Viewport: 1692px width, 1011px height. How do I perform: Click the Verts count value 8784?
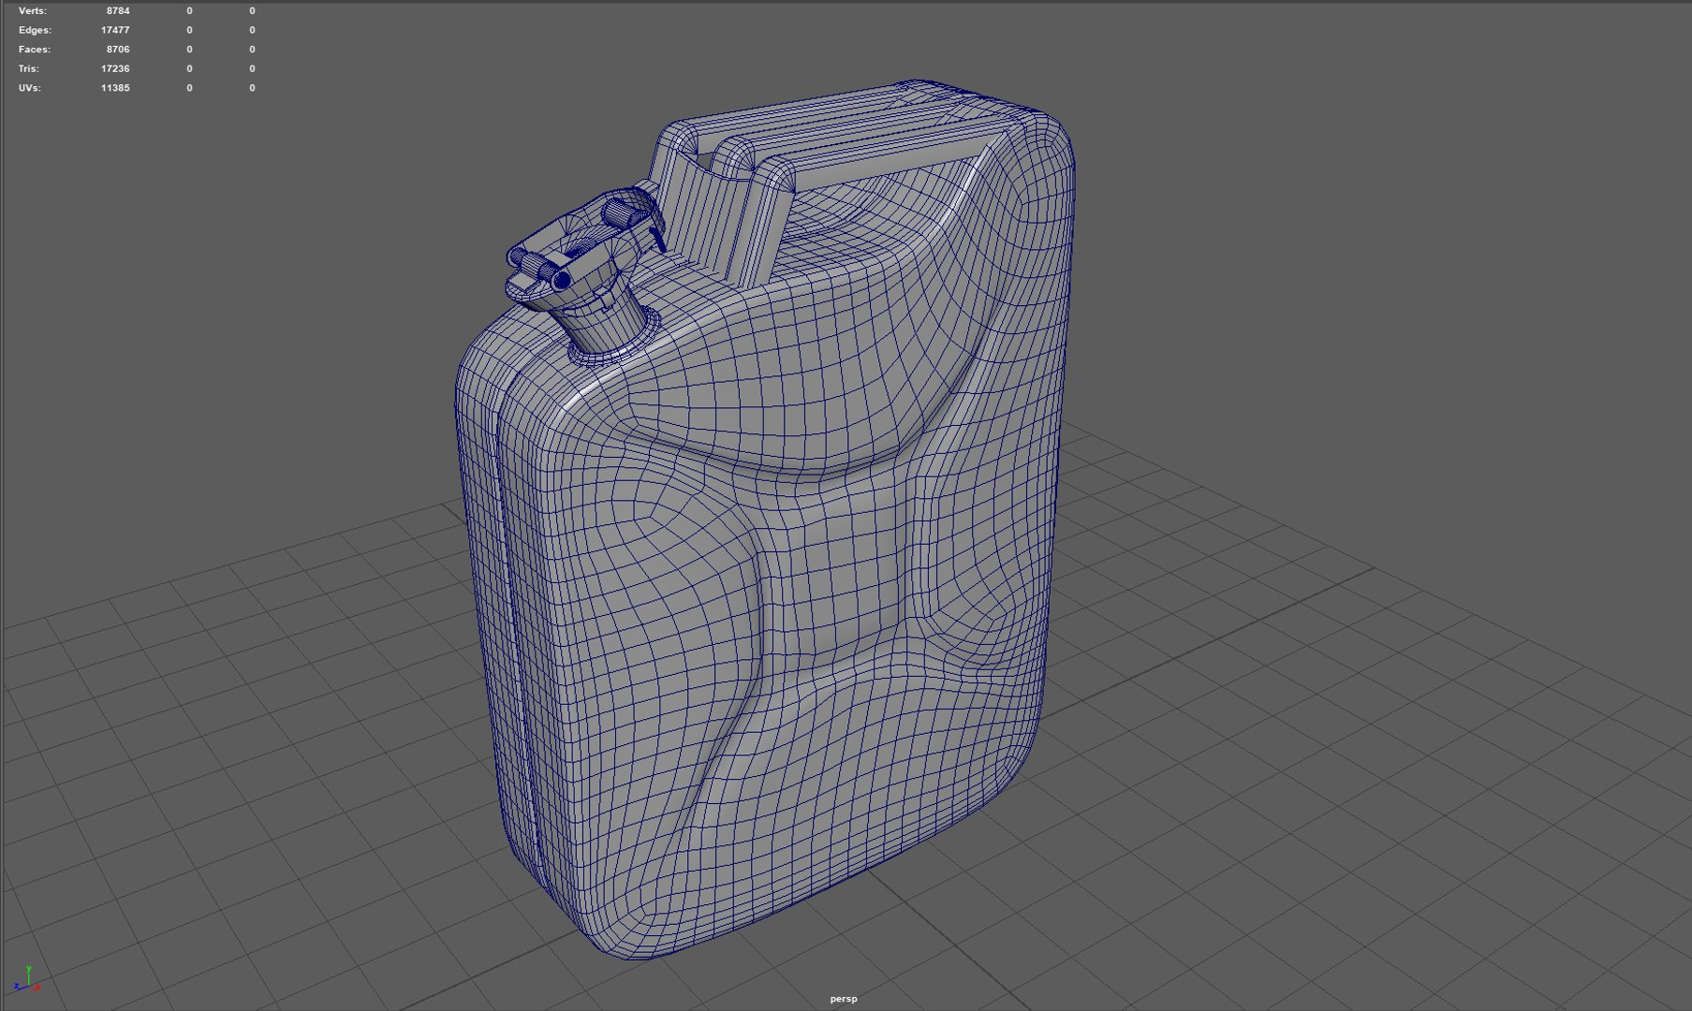coord(118,11)
